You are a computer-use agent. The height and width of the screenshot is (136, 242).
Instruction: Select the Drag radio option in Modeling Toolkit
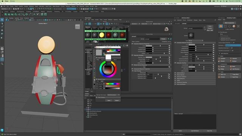coord(219,34)
